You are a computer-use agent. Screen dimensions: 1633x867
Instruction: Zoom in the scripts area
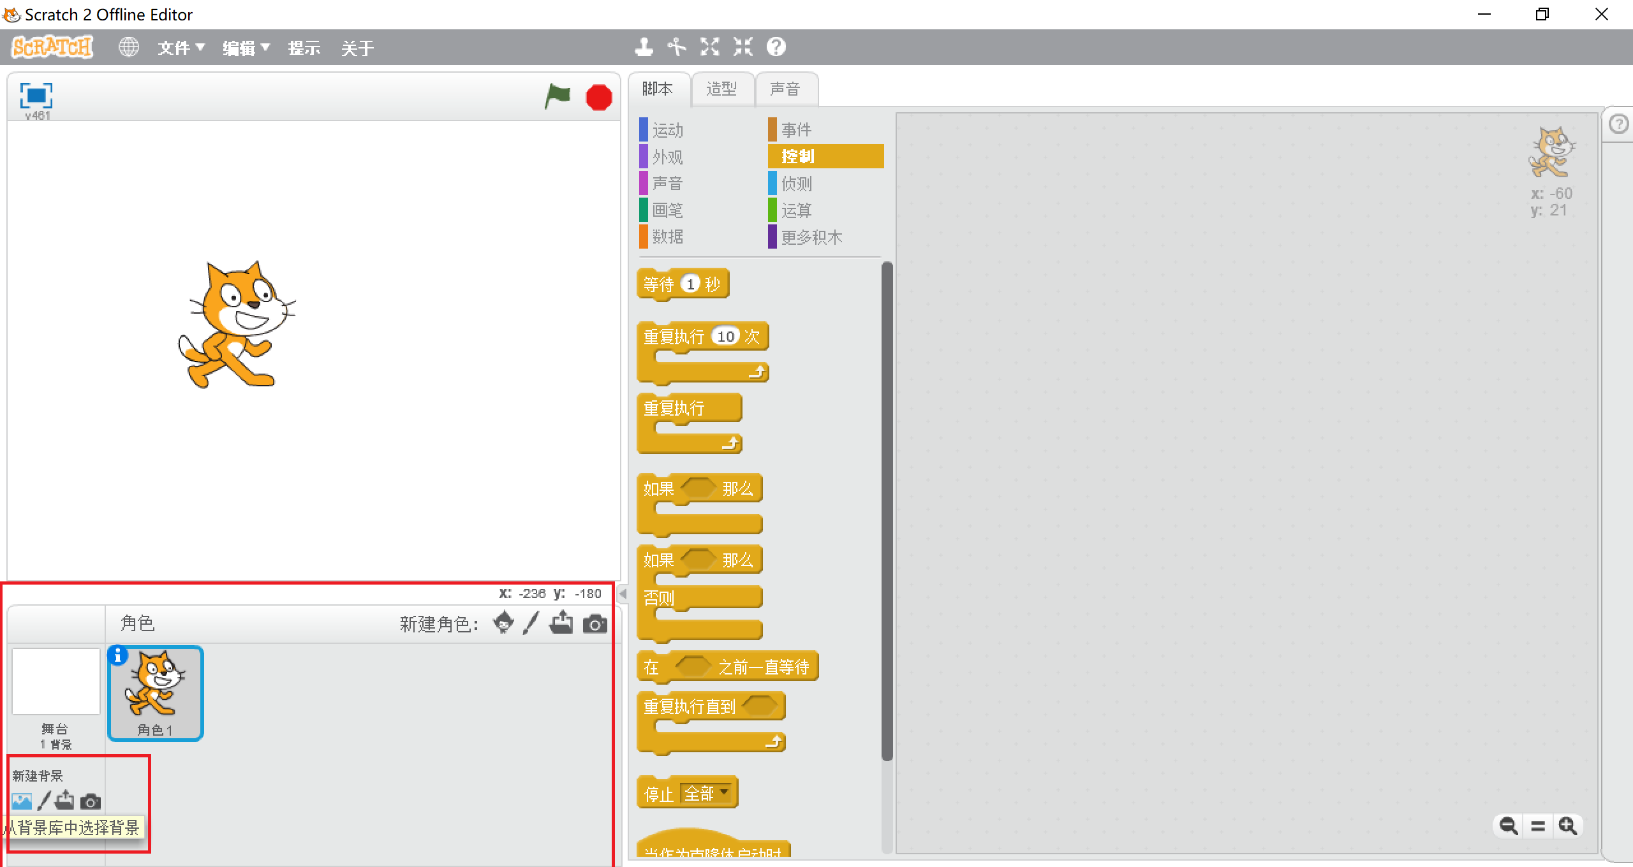coord(1568,826)
